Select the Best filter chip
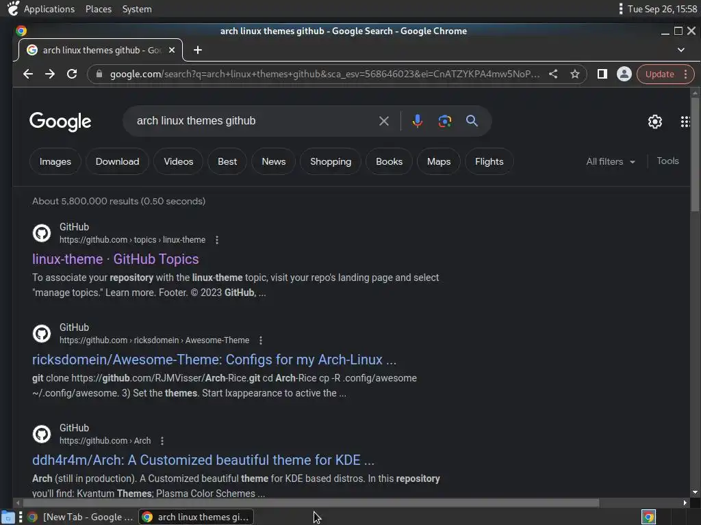The height and width of the screenshot is (525, 701). (x=227, y=161)
